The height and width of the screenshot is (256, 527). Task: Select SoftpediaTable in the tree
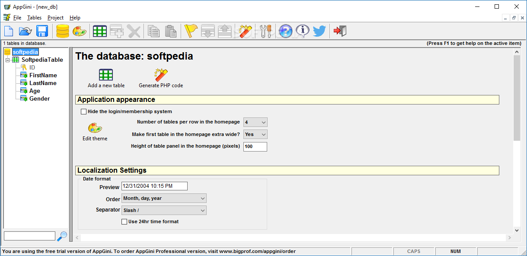[x=42, y=60]
